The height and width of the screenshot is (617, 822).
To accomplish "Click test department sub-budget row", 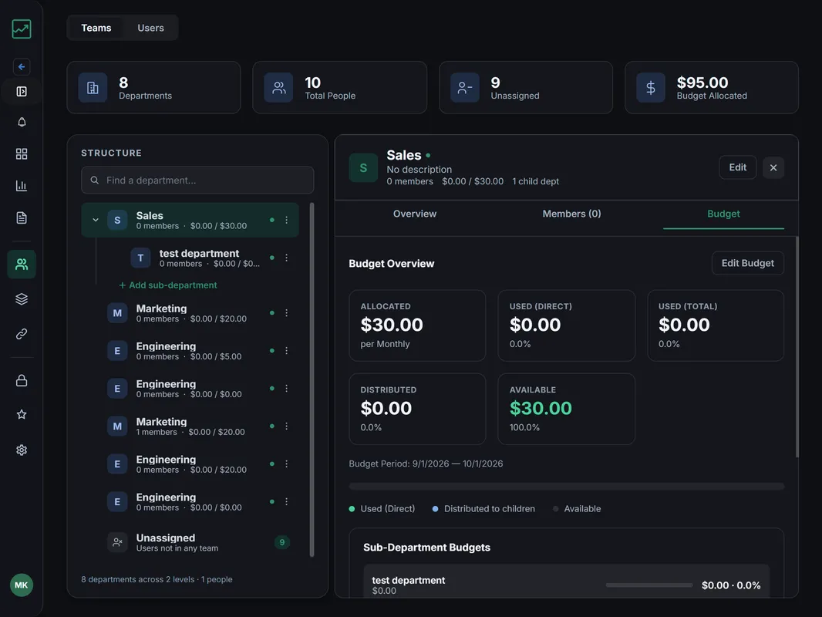I will pos(566,582).
